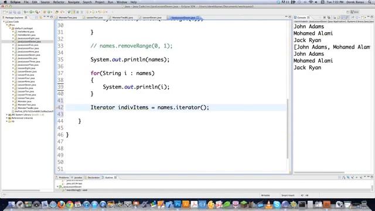375x211 pixels.
Task: Open Spotlight search in the menu bar
Action: point(370,2)
